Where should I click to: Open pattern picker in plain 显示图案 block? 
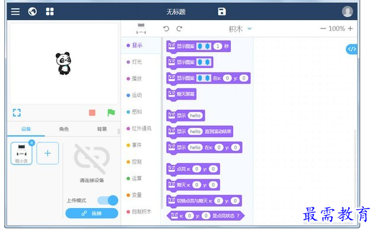pyautogui.click(x=204, y=62)
